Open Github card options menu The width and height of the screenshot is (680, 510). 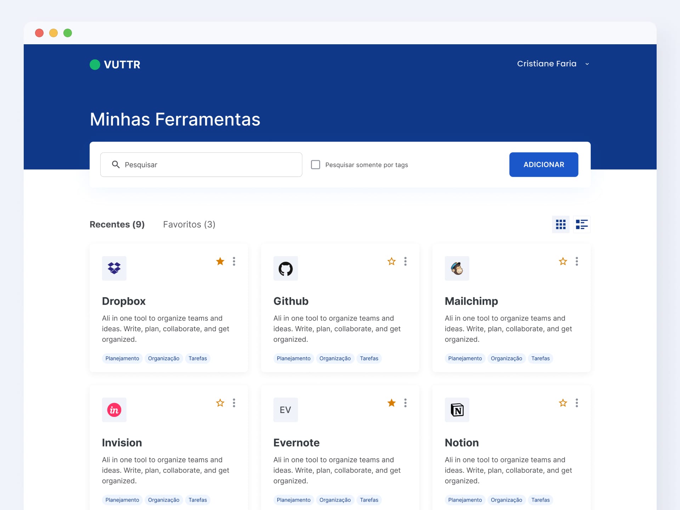pyautogui.click(x=405, y=261)
